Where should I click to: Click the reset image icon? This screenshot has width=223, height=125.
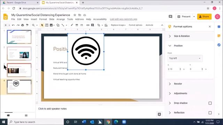pos(106,25)
